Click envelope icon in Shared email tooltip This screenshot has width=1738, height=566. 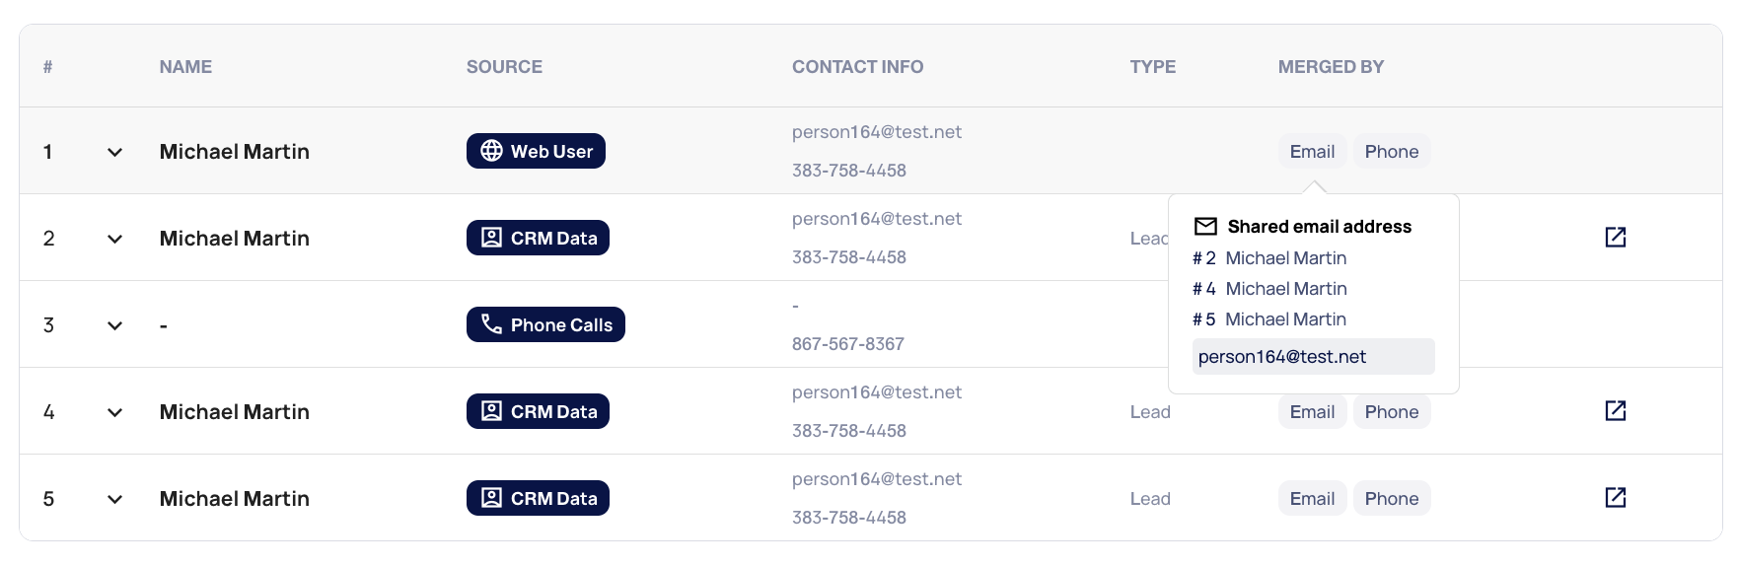coord(1205,227)
